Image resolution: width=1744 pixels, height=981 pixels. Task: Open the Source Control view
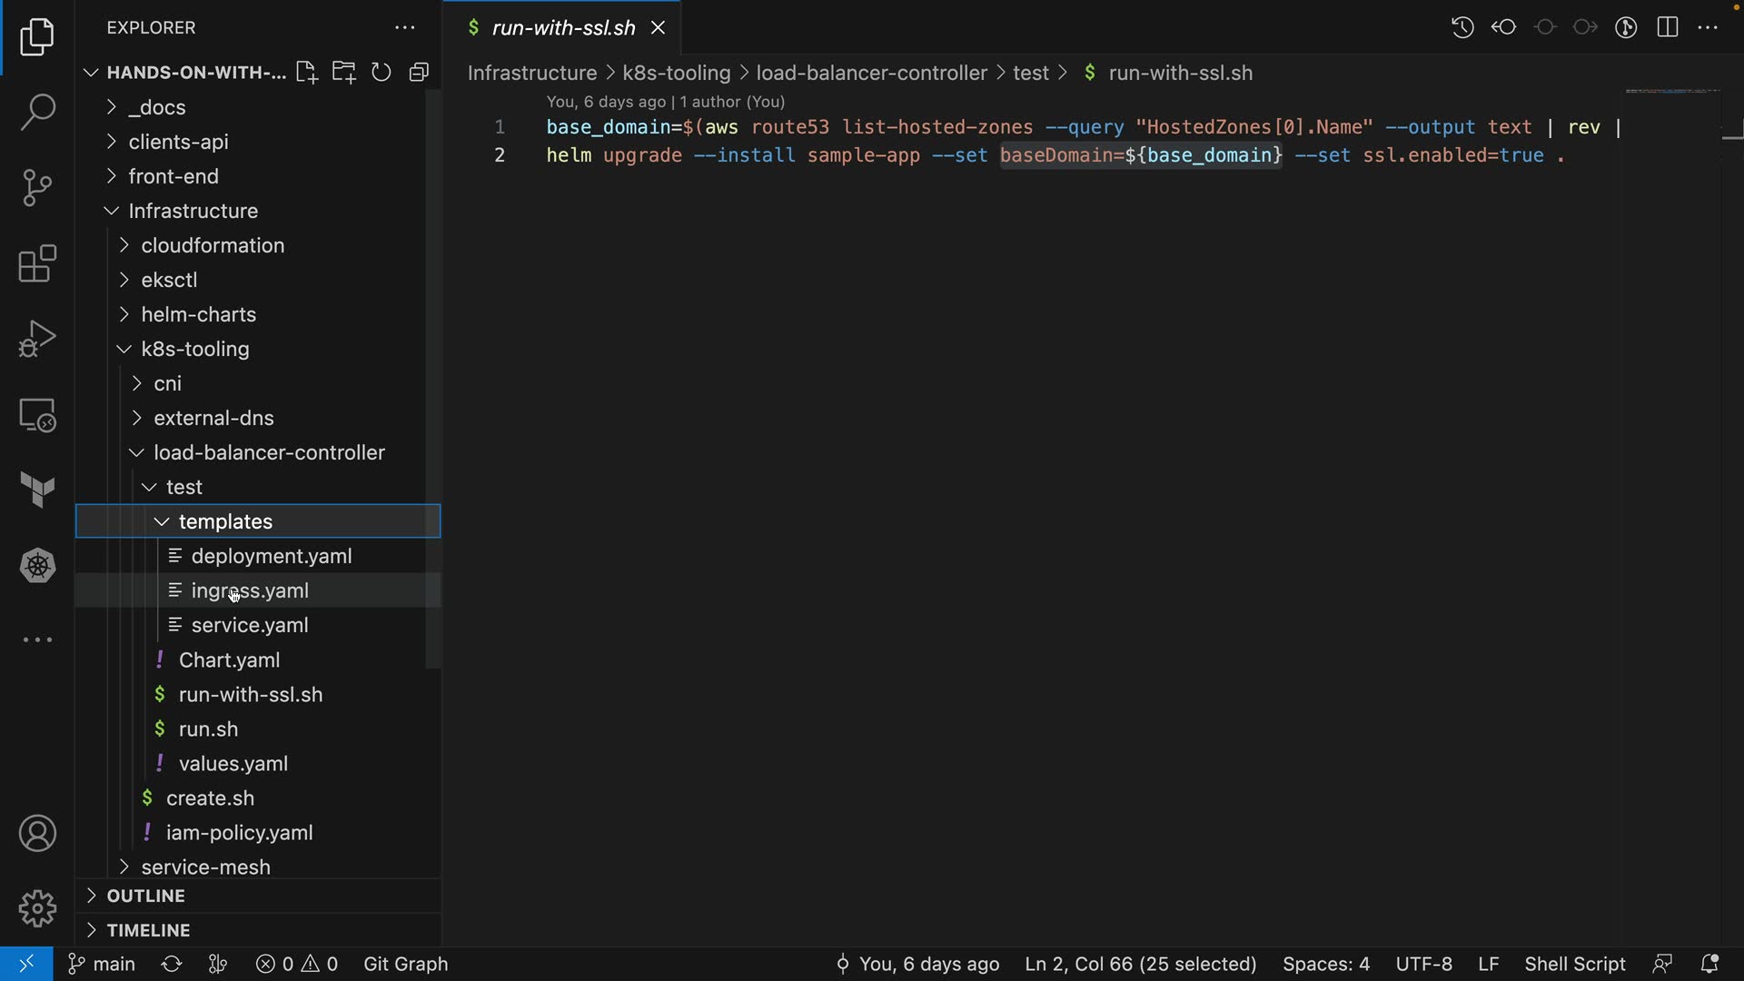[x=37, y=188]
